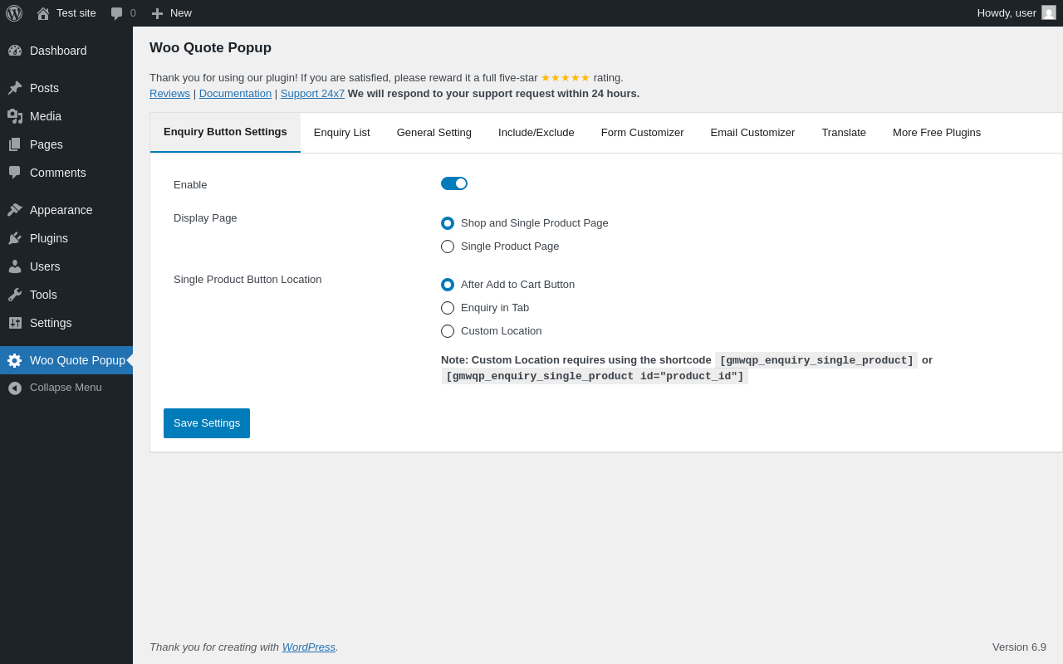Toggle the Enable switch off

pyautogui.click(x=454, y=183)
